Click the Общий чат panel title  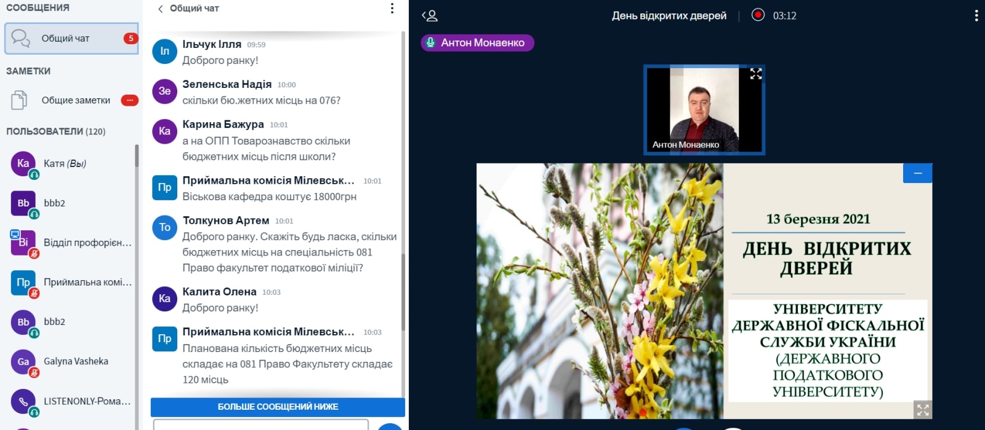tap(194, 9)
